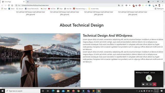Open Microsoft Teams from taskbar
The image size is (165, 93).
tap(88, 91)
